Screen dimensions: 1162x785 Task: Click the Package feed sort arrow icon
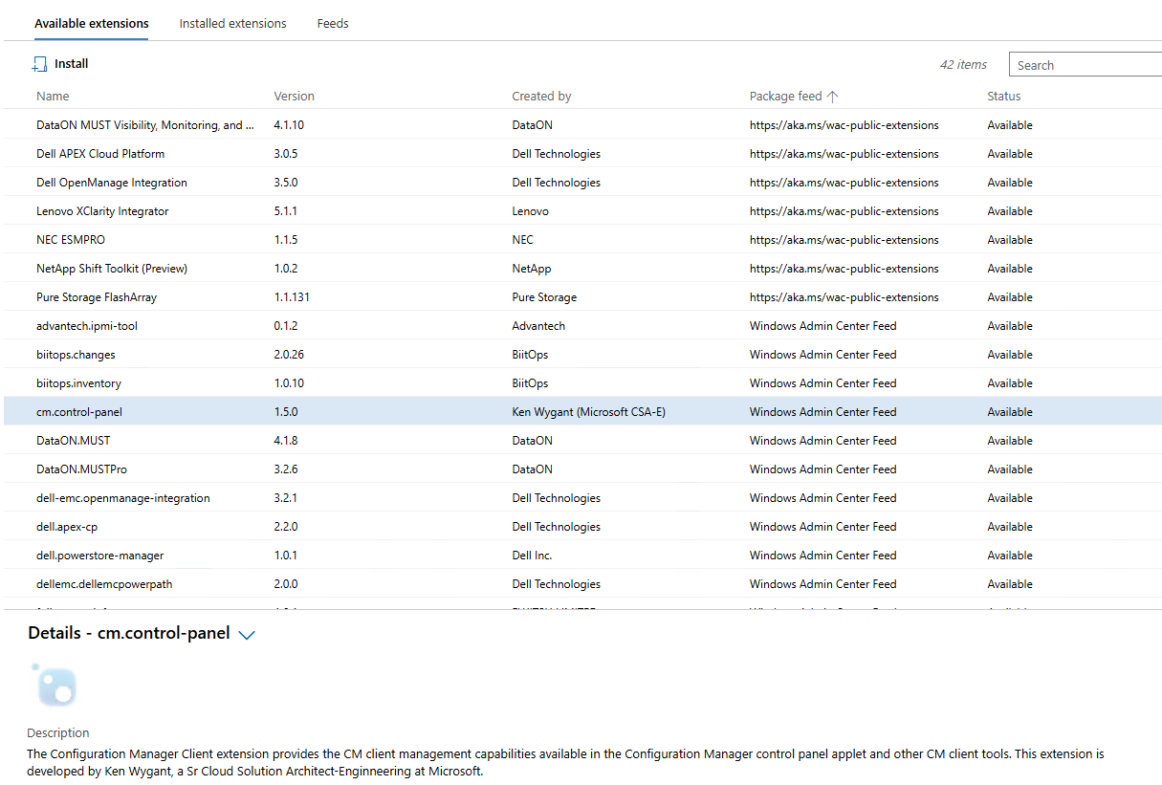(x=832, y=97)
